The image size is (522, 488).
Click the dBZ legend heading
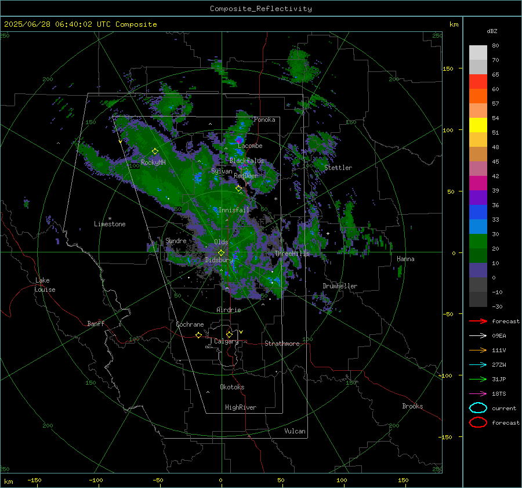click(x=492, y=31)
